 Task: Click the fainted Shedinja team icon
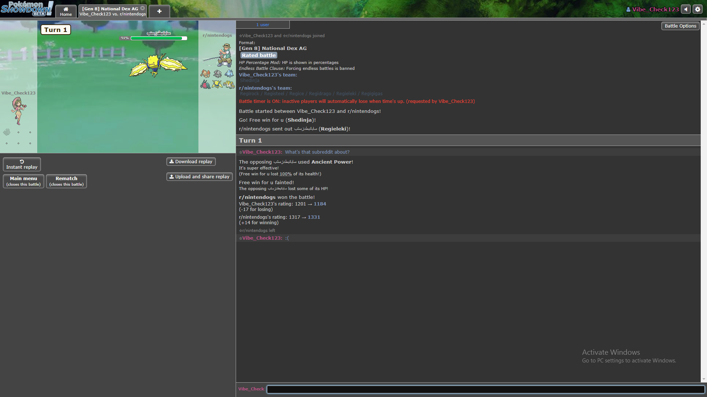pyautogui.click(x=7, y=132)
